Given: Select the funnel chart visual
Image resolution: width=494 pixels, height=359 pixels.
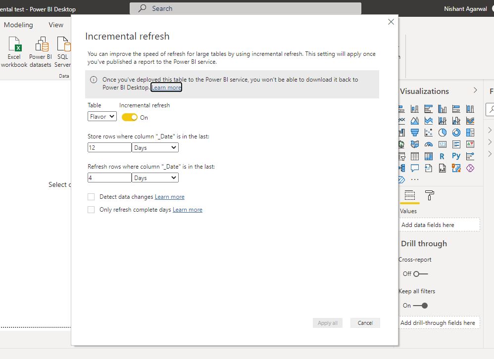Looking at the screenshot, I should point(415,133).
